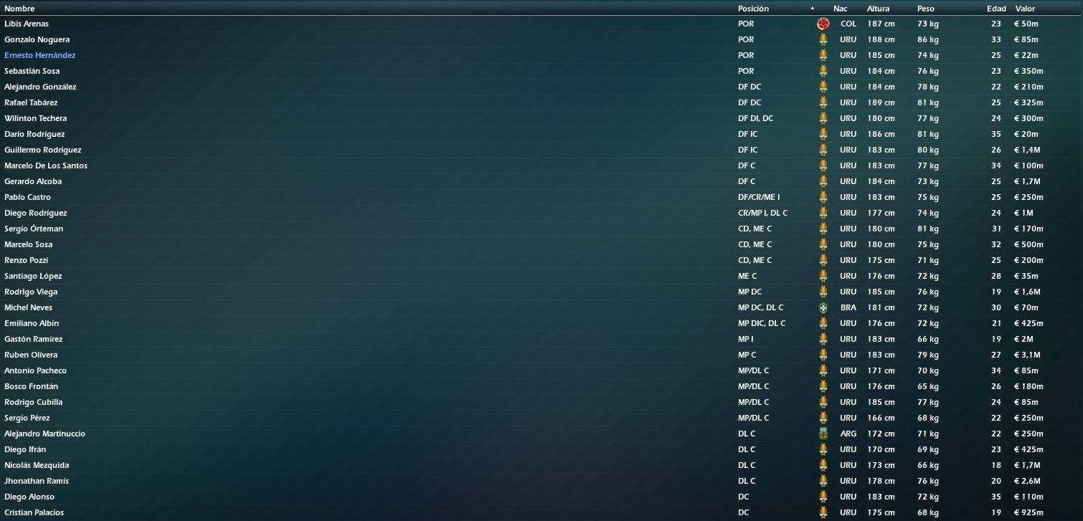Sort by the Nac column header
Image resolution: width=1083 pixels, height=521 pixels.
[x=840, y=9]
